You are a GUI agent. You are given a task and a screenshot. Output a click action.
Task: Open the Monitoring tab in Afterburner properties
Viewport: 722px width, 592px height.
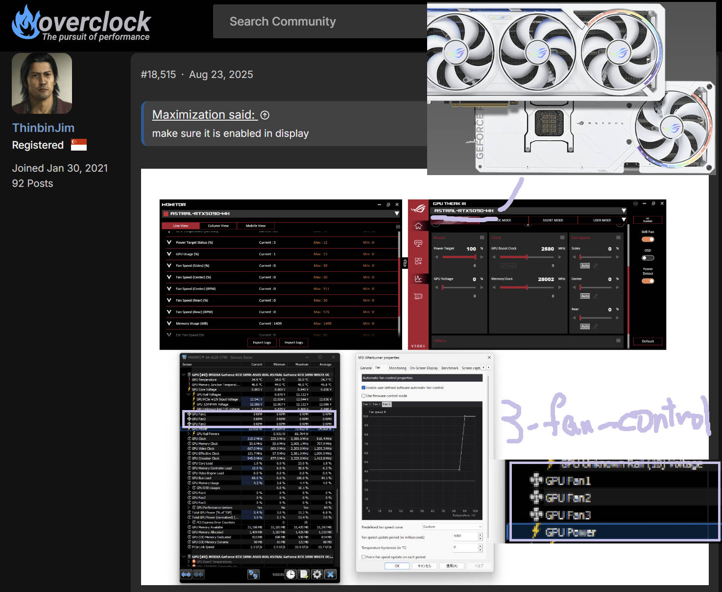tap(397, 368)
